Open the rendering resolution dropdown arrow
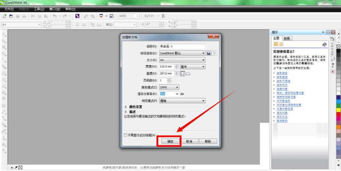This screenshot has width=341, height=171. click(177, 94)
